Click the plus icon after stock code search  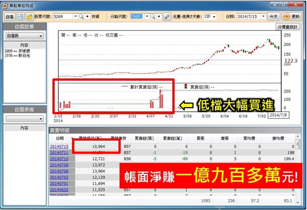(88, 17)
